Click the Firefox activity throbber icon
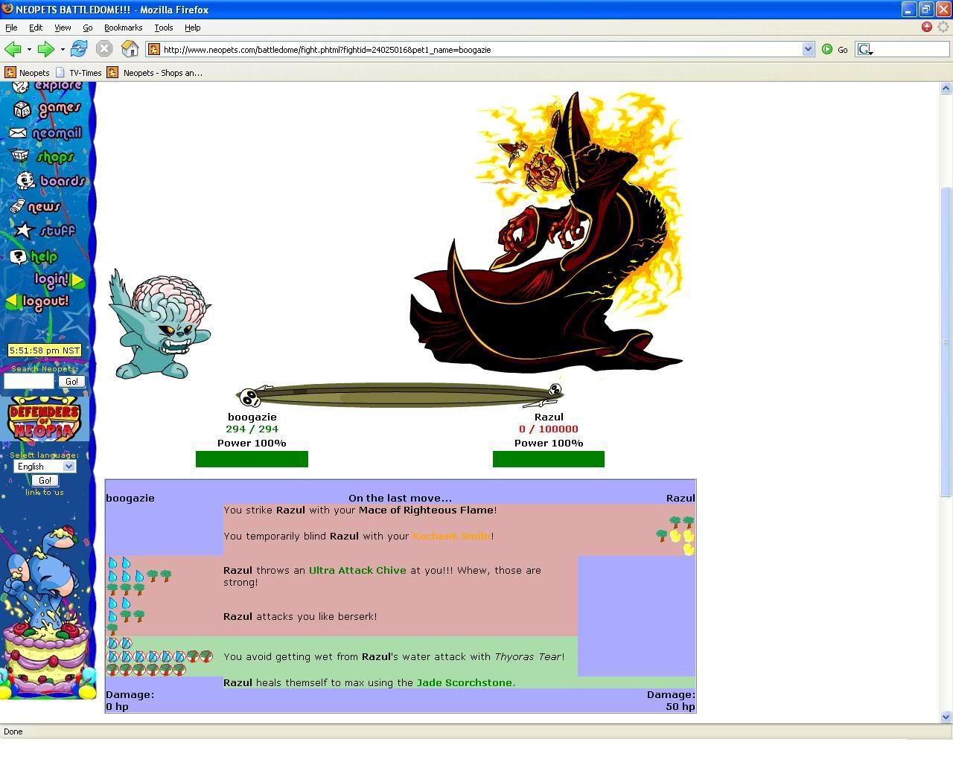This screenshot has width=953, height=762. coord(943,27)
